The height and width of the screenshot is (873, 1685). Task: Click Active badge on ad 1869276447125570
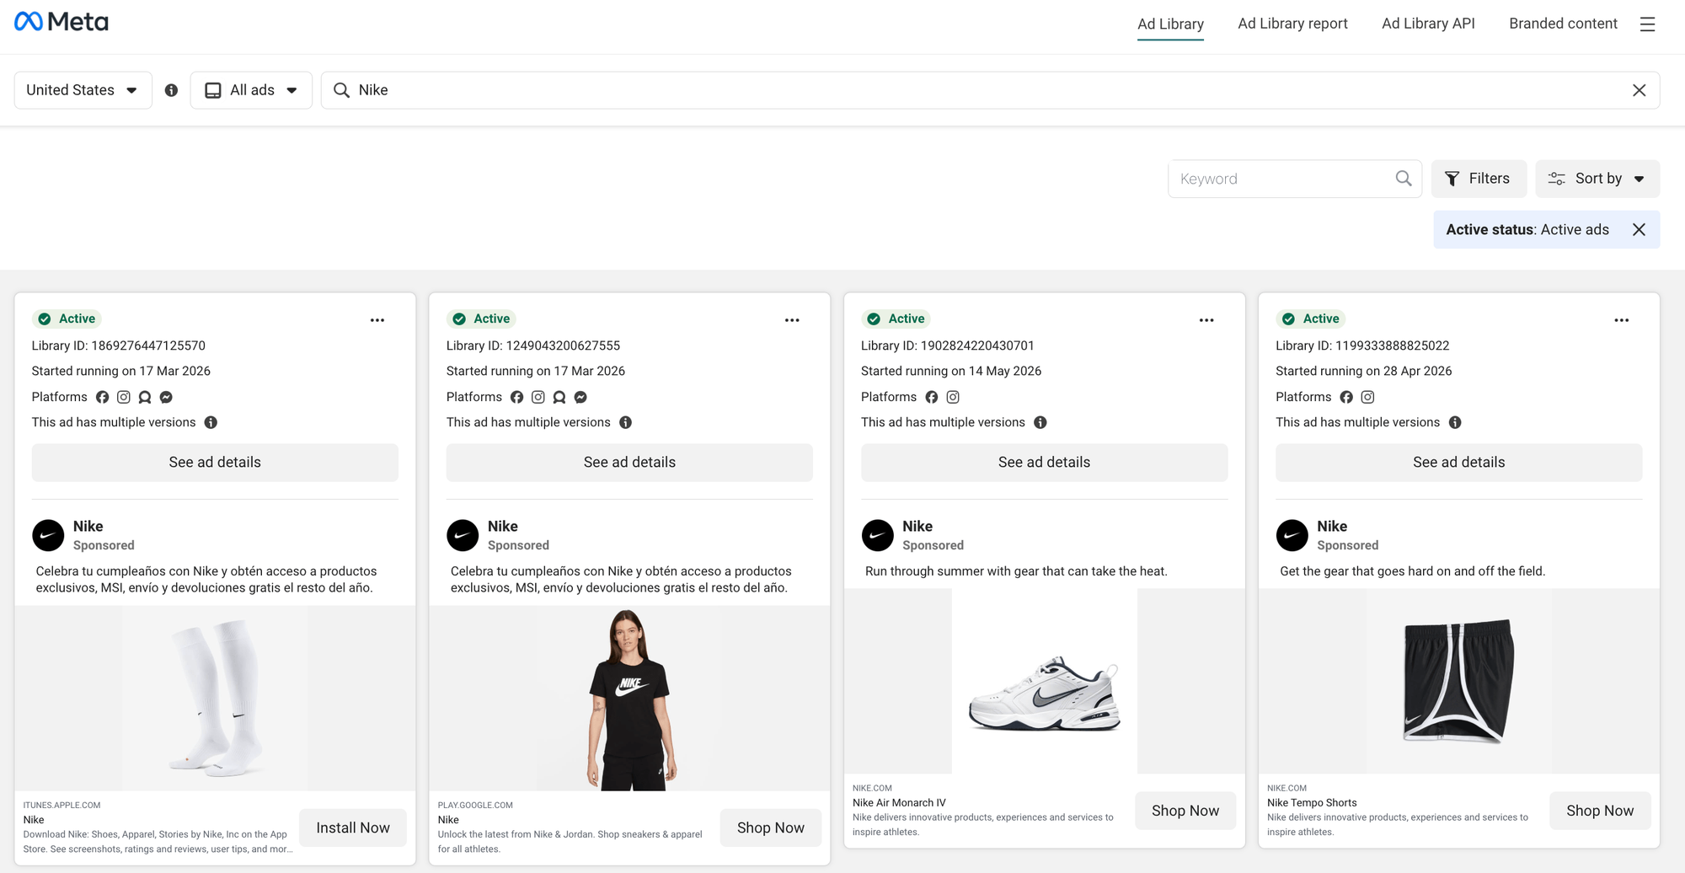pyautogui.click(x=67, y=319)
